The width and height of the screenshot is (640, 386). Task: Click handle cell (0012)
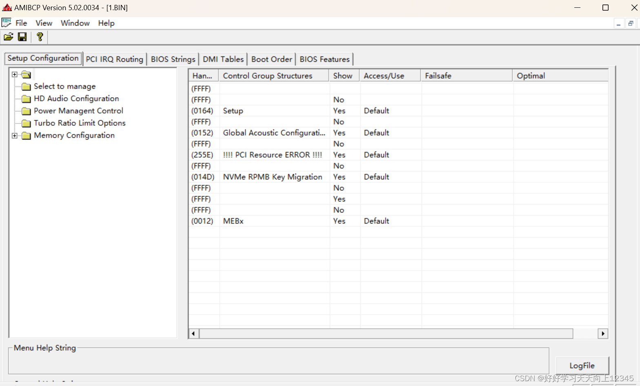click(202, 221)
